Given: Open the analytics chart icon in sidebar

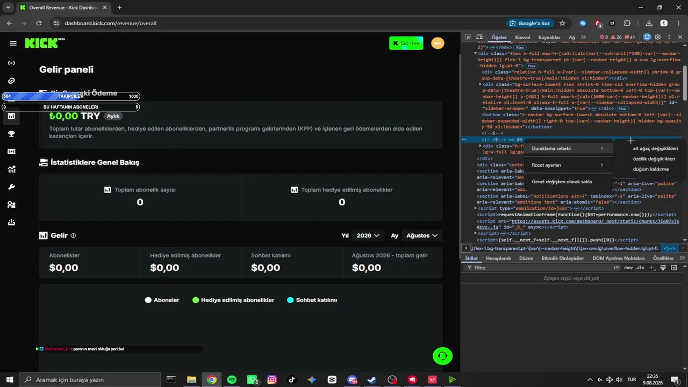Looking at the screenshot, I should 11,169.
